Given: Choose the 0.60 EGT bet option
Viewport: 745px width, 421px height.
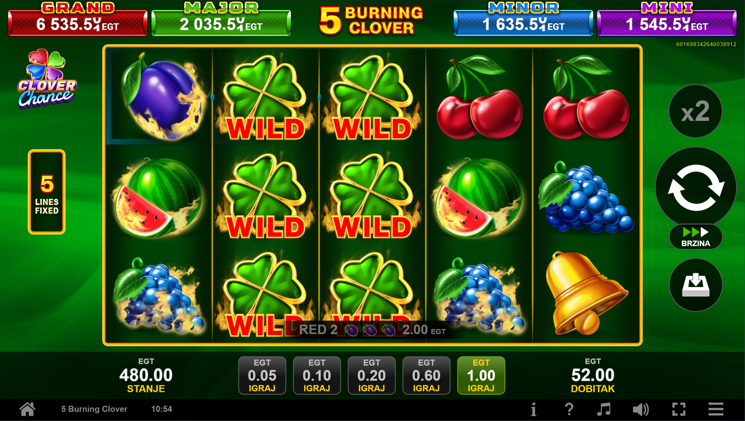Looking at the screenshot, I should point(426,376).
